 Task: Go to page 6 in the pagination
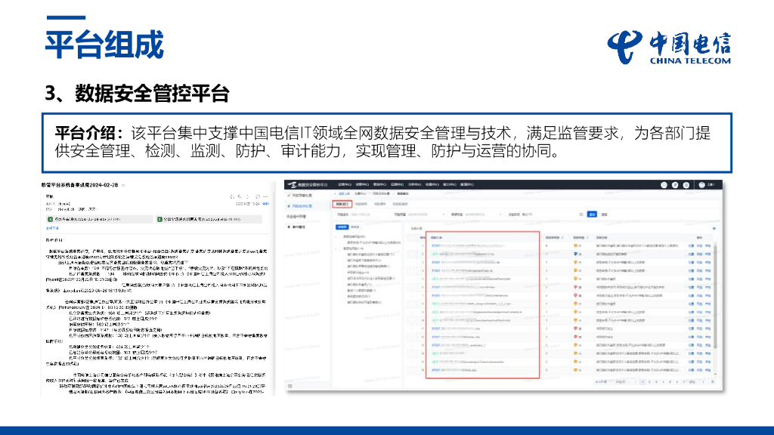676,381
